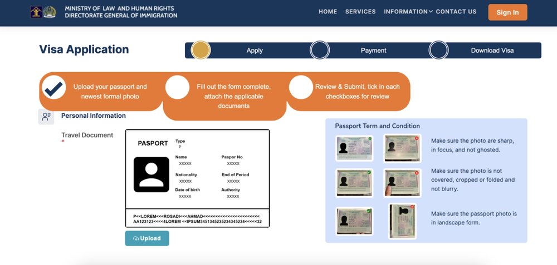
Task: Open the SERVICES menu item
Action: pyautogui.click(x=360, y=12)
